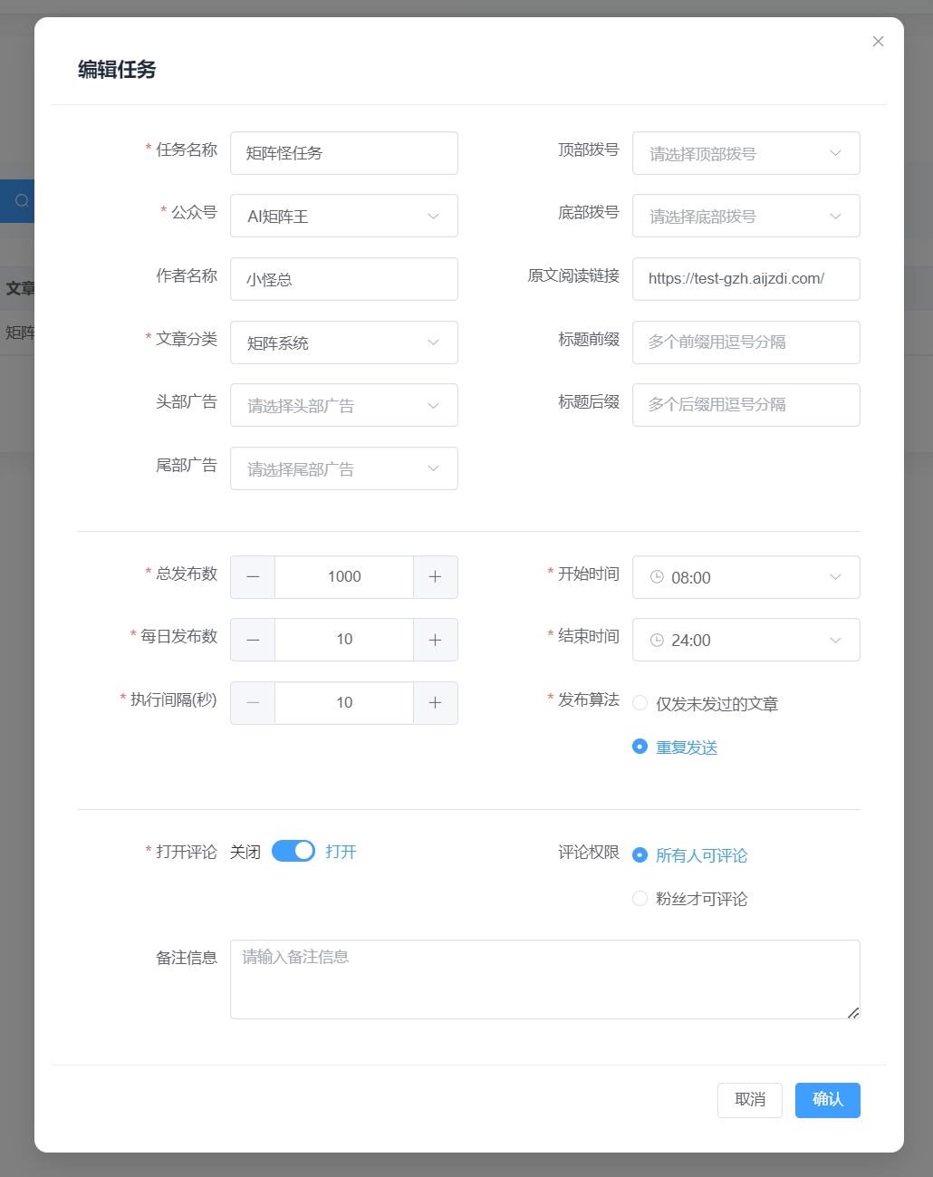Viewport: 933px width, 1177px height.
Task: Open the 公众号 dropdown showing AI矩阵王
Action: click(x=343, y=216)
